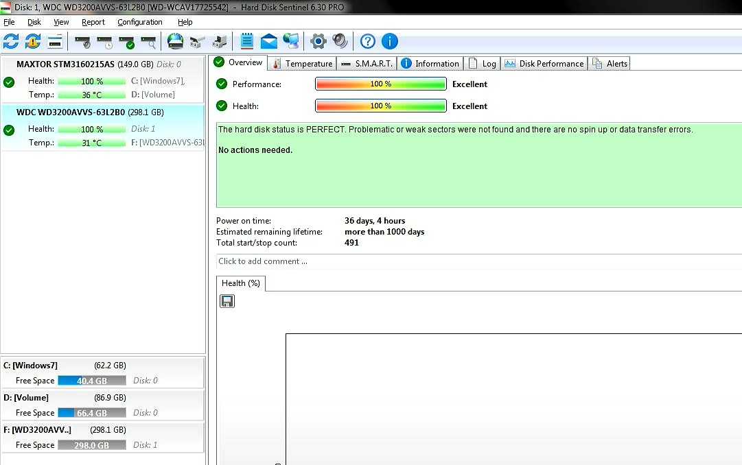Click the 'No actions needed.' status text
The height and width of the screenshot is (465, 742).
click(x=255, y=150)
